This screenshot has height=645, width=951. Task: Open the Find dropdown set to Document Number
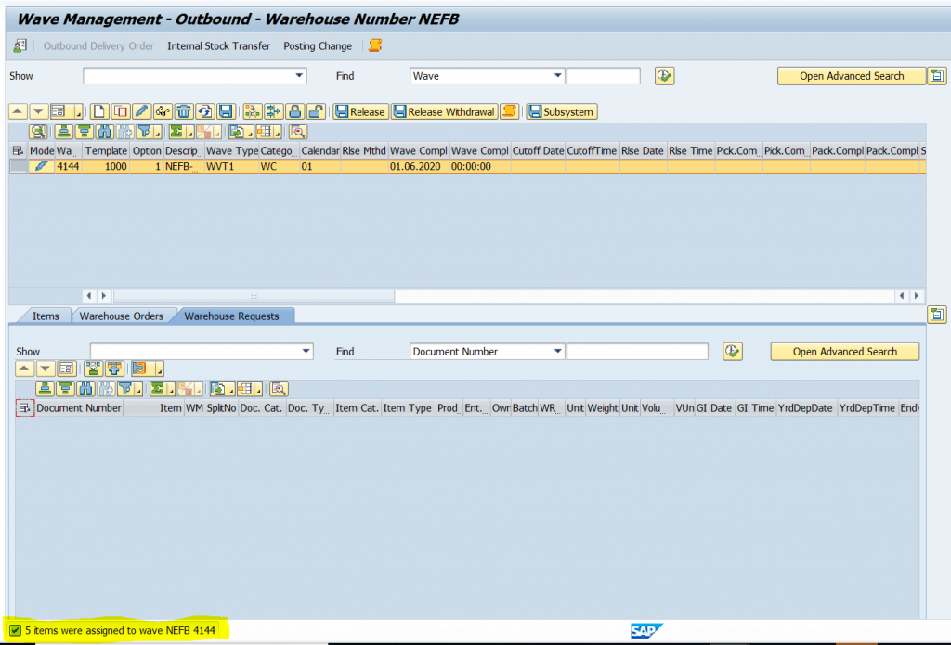557,352
